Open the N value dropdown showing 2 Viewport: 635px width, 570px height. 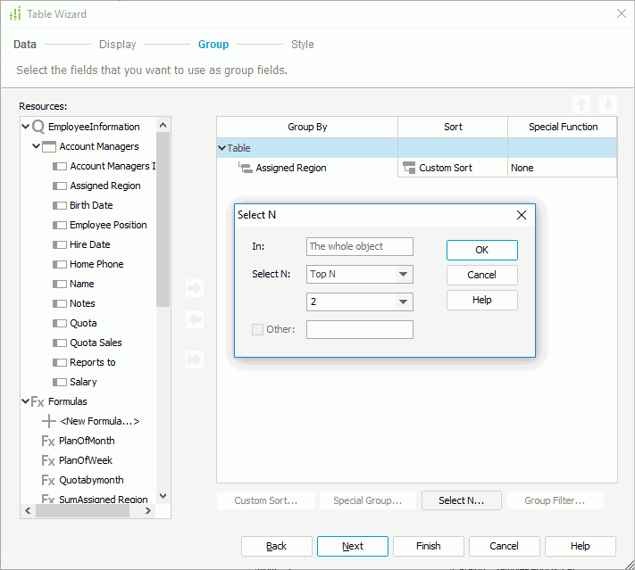coord(403,302)
